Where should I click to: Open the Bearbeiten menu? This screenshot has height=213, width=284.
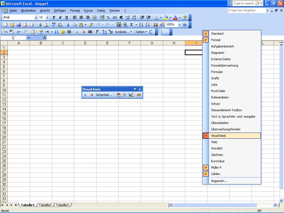click(28, 11)
